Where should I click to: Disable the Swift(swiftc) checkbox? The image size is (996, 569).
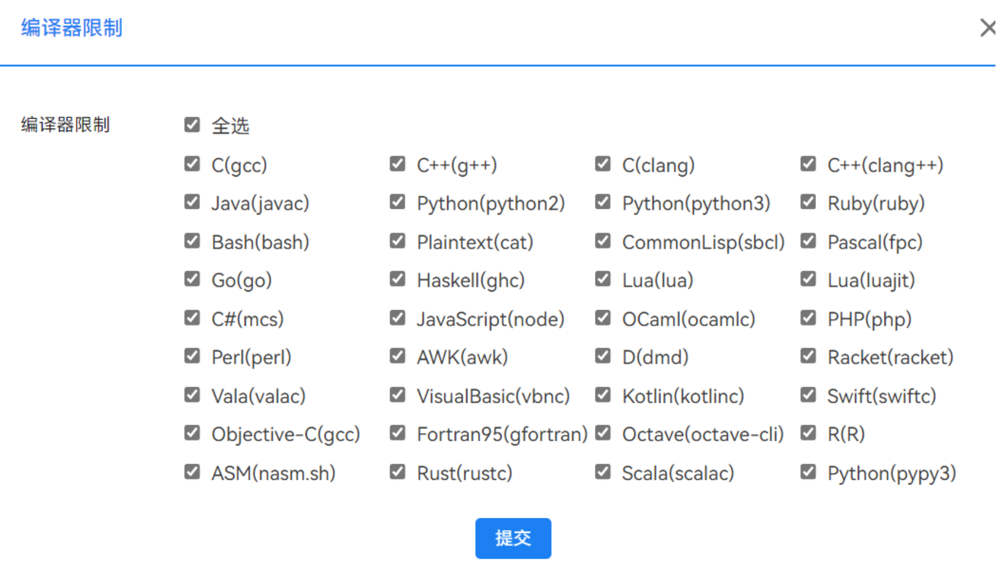(808, 395)
